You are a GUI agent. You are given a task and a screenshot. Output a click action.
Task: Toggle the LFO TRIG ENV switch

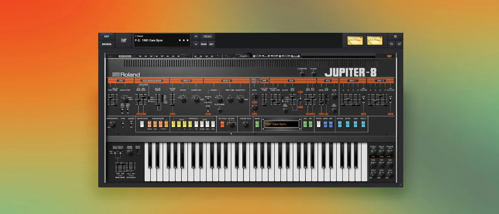point(128,110)
